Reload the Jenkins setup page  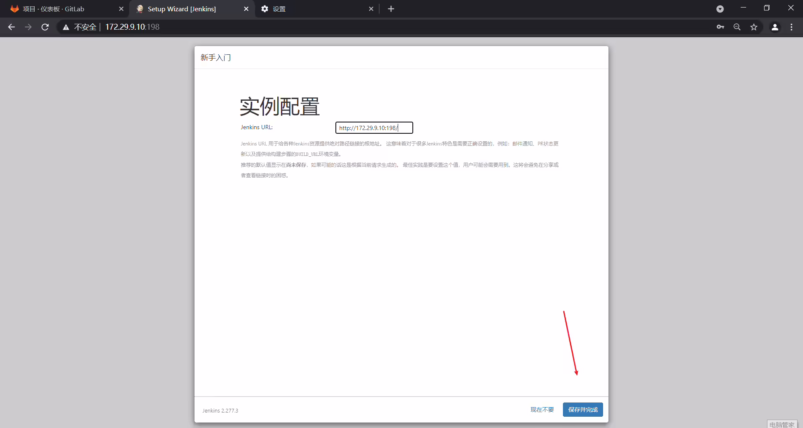tap(45, 27)
